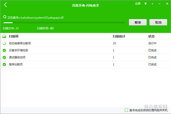The height and width of the screenshot is (114, 171).
Task: Click the spinner icon beside 动态链接库加载项
Action: pyautogui.click(x=4, y=43)
